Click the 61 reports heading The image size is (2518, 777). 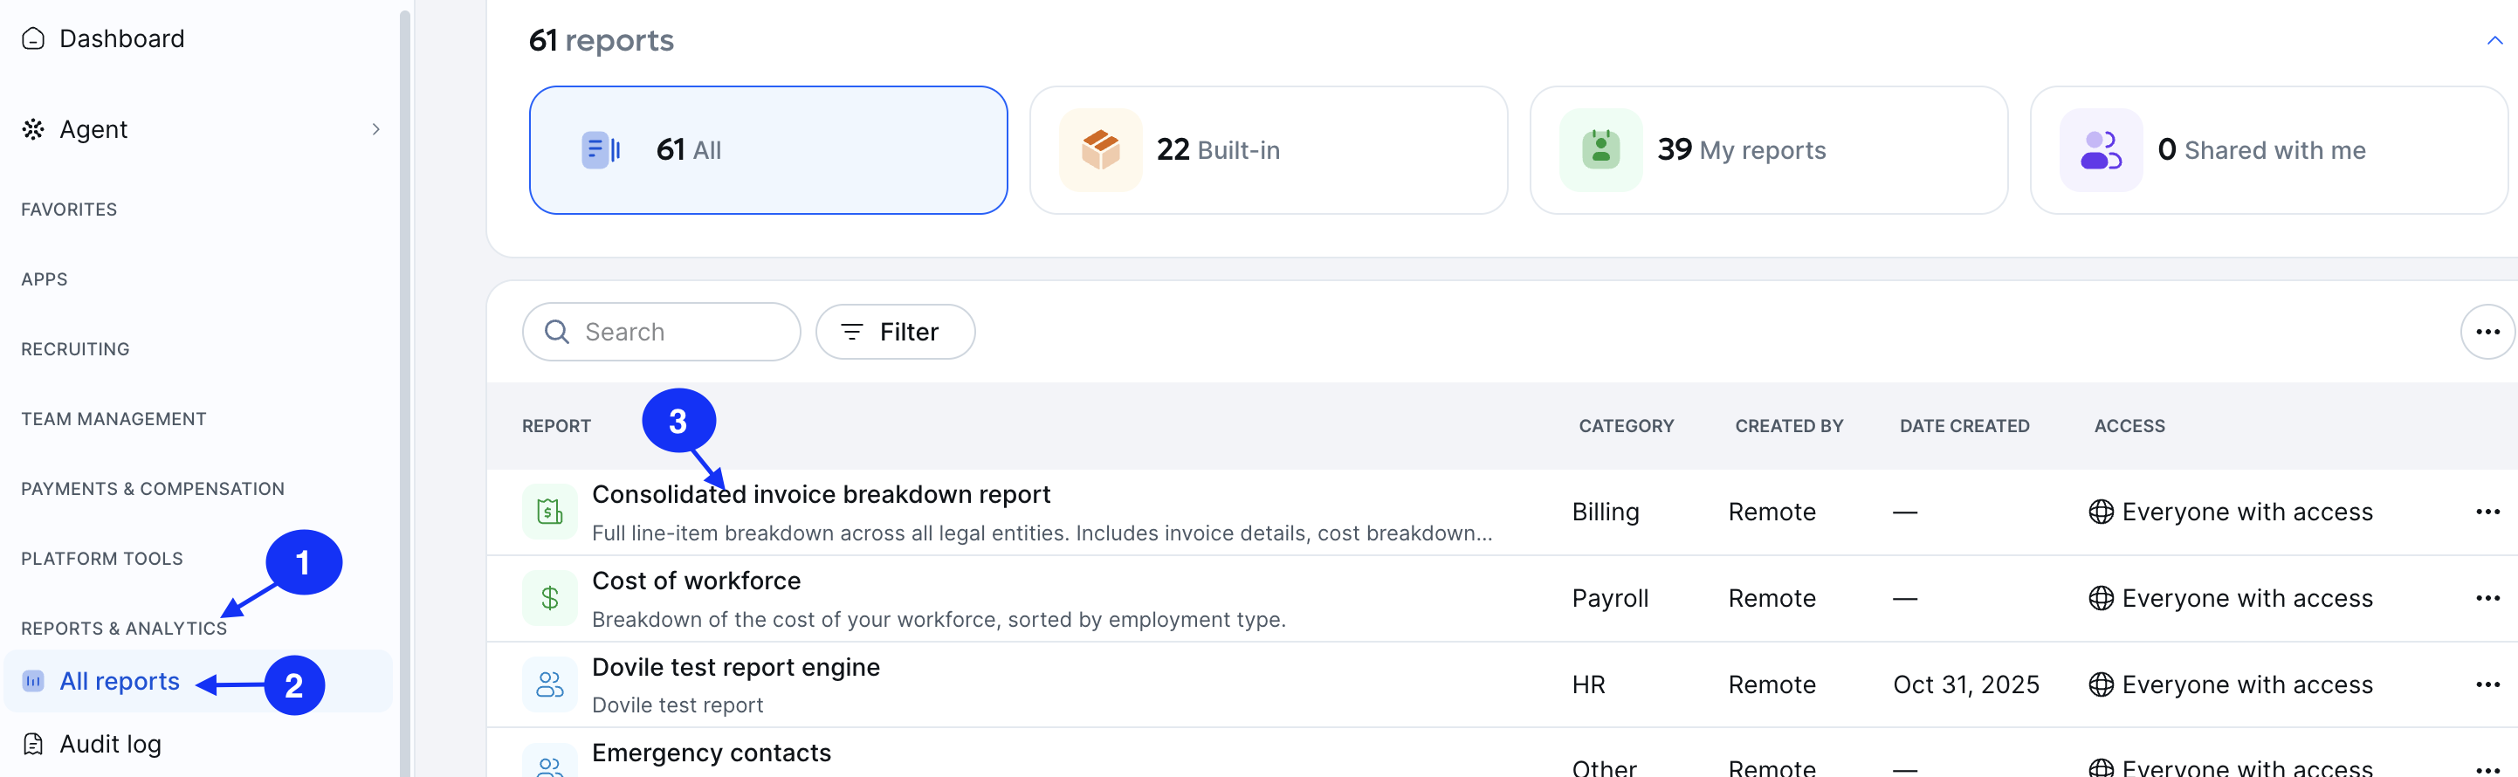602,40
